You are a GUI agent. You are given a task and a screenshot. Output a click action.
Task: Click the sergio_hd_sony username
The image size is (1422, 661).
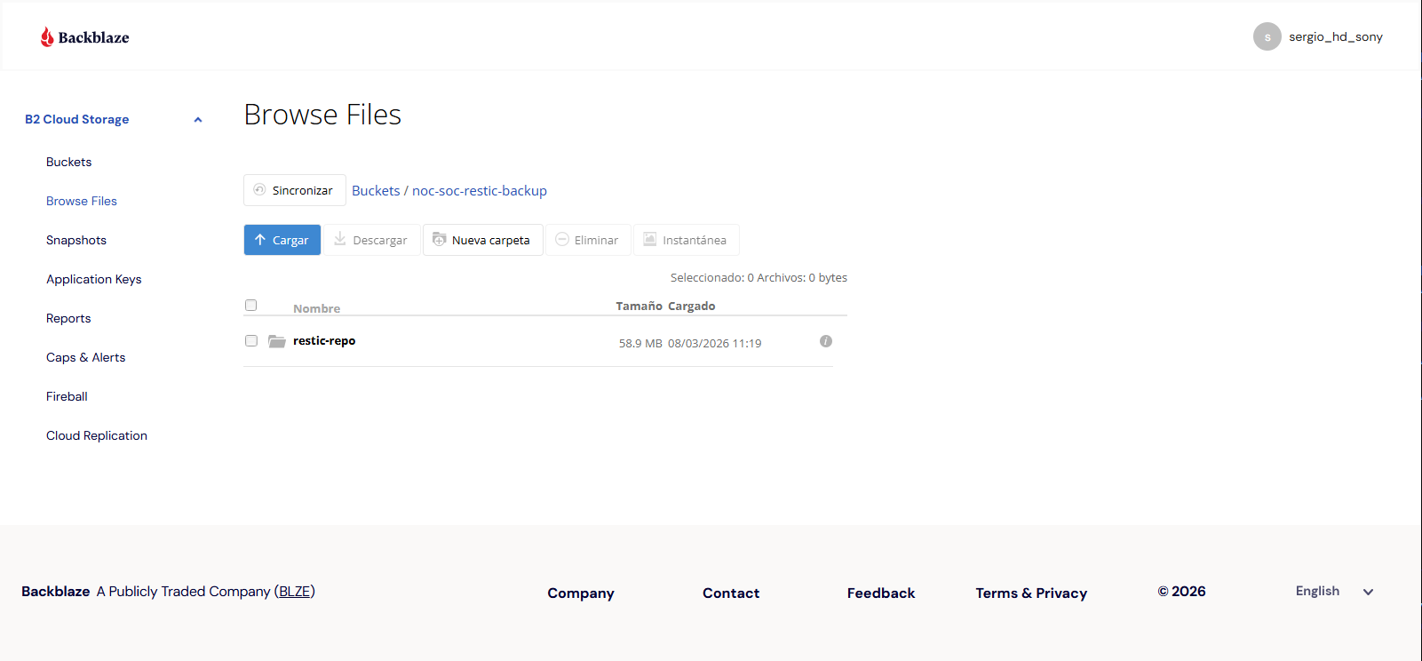pyautogui.click(x=1336, y=36)
